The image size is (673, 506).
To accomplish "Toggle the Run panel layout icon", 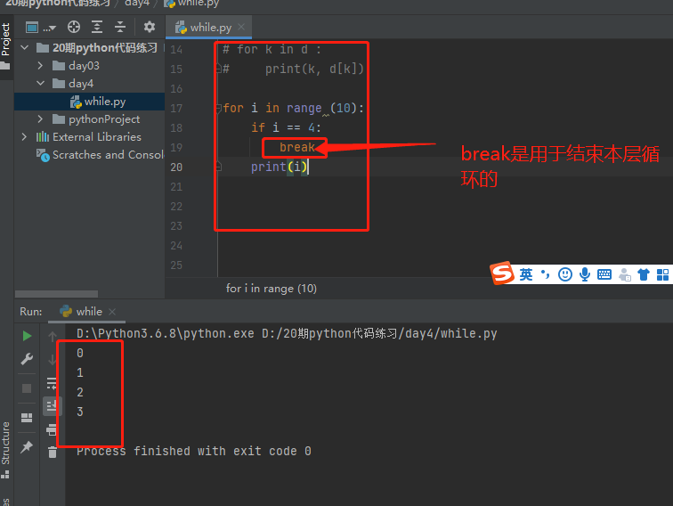I will tap(27, 418).
